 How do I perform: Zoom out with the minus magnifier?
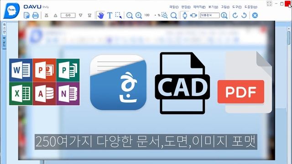point(130,15)
